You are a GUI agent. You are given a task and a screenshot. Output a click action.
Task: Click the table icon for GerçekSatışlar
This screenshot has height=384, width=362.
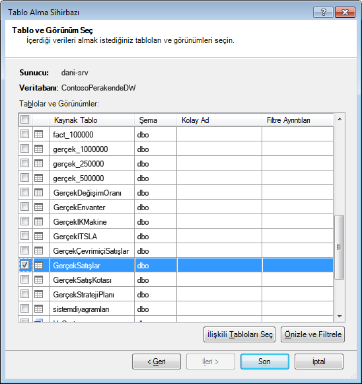(x=38, y=265)
